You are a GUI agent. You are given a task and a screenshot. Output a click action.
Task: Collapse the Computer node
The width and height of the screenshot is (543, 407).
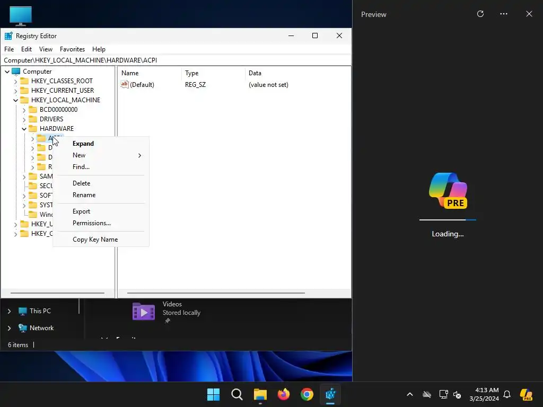coord(7,72)
